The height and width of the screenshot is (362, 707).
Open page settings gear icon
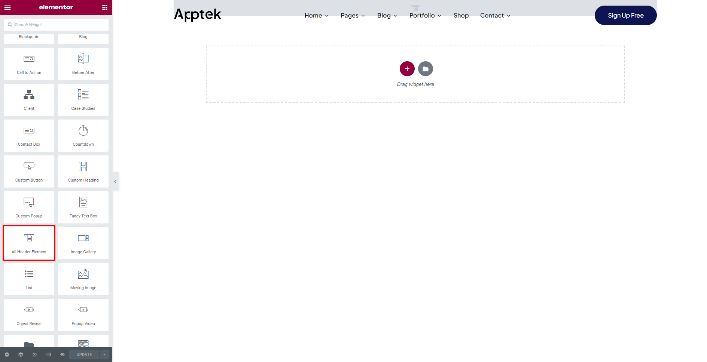[7, 355]
